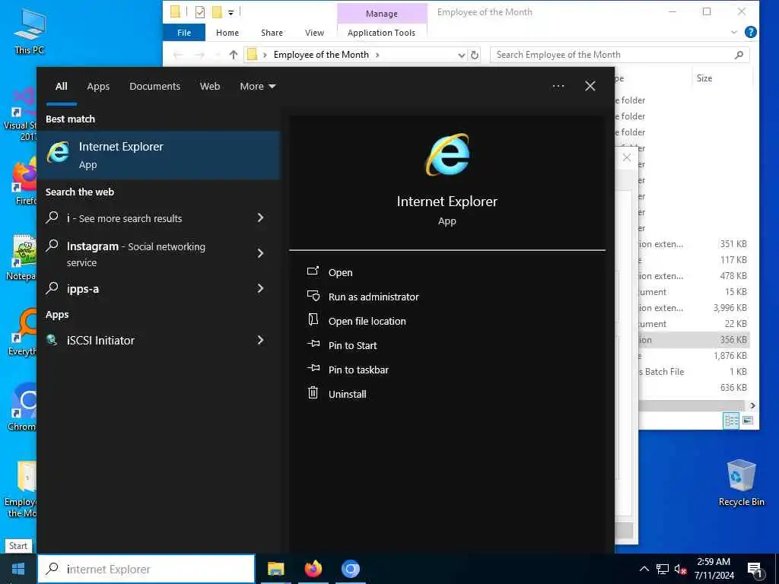The image size is (779, 584).
Task: Select the Batch File row sized 1 KB
Action: click(694, 371)
